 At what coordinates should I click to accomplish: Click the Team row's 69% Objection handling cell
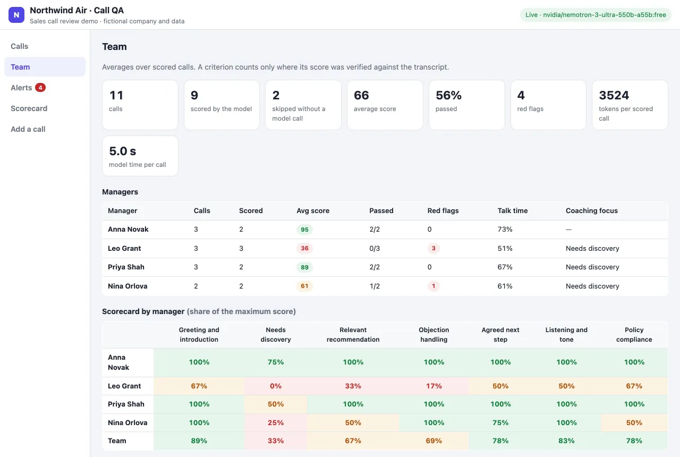click(434, 441)
